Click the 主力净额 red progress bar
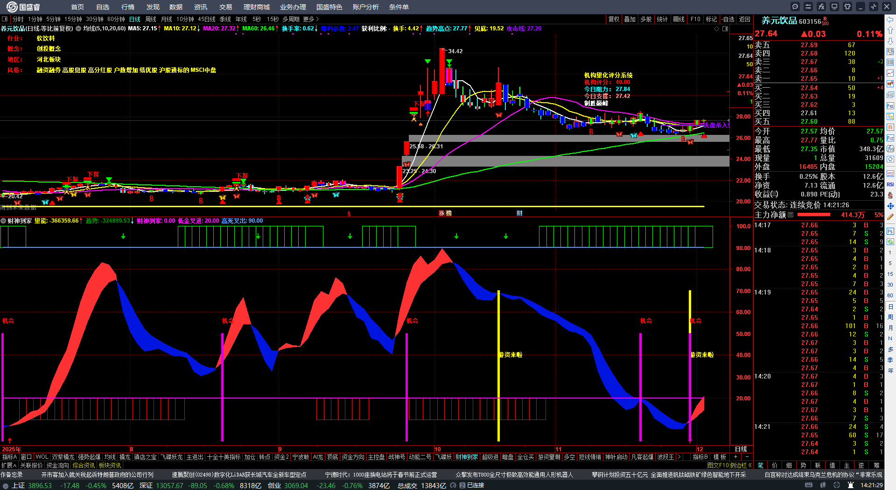896x490 pixels. [x=814, y=215]
